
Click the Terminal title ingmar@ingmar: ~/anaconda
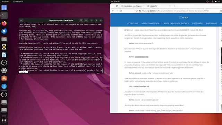61,20
